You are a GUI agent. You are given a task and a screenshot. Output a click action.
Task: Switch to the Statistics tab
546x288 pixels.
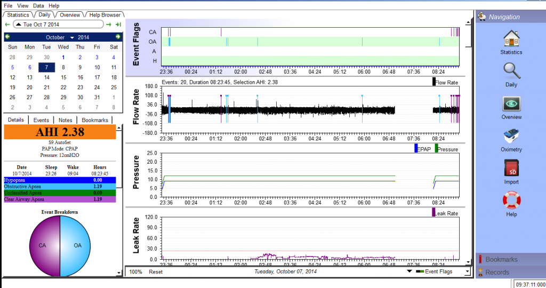(x=18, y=15)
